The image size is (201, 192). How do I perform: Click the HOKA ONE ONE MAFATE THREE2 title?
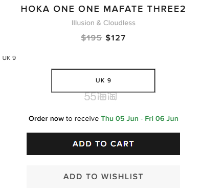[x=103, y=9]
